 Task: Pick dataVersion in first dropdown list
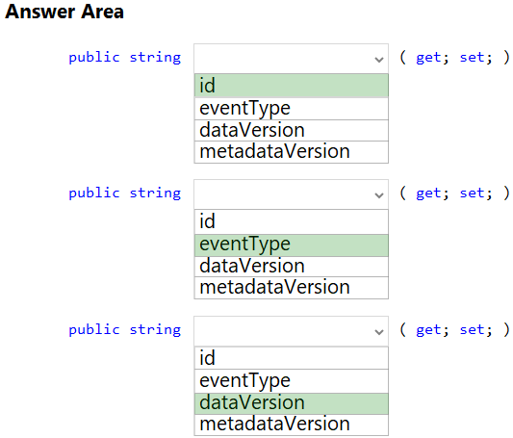[292, 131]
